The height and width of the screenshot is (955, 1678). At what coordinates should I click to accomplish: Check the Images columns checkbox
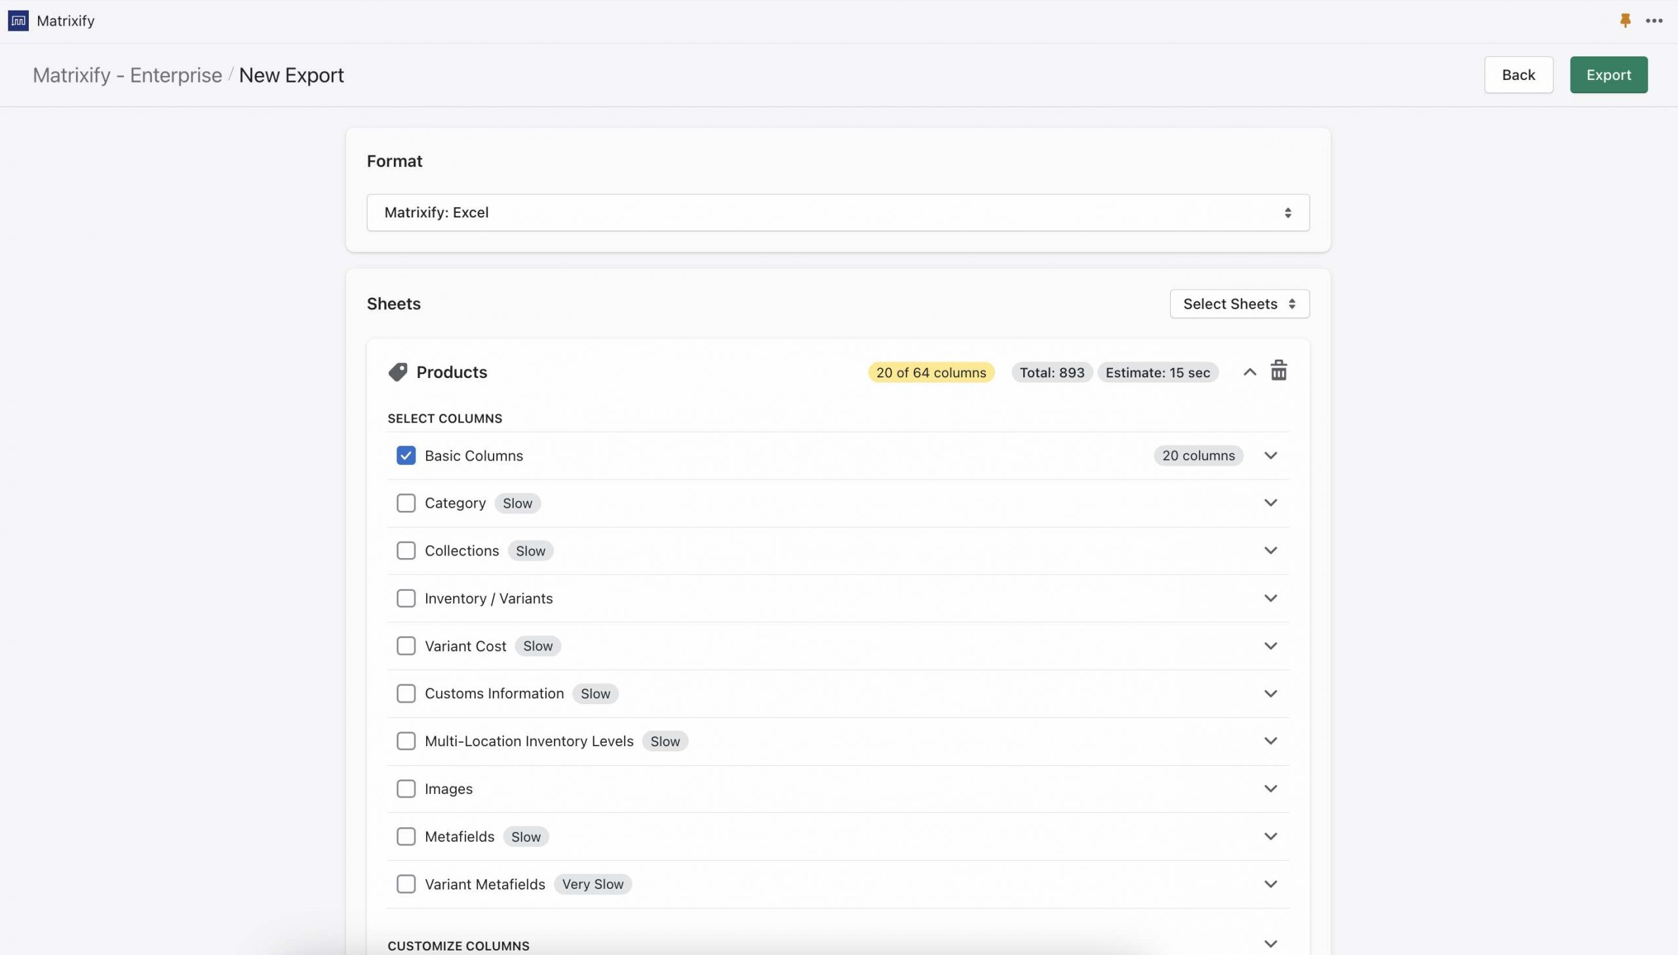pyautogui.click(x=406, y=789)
